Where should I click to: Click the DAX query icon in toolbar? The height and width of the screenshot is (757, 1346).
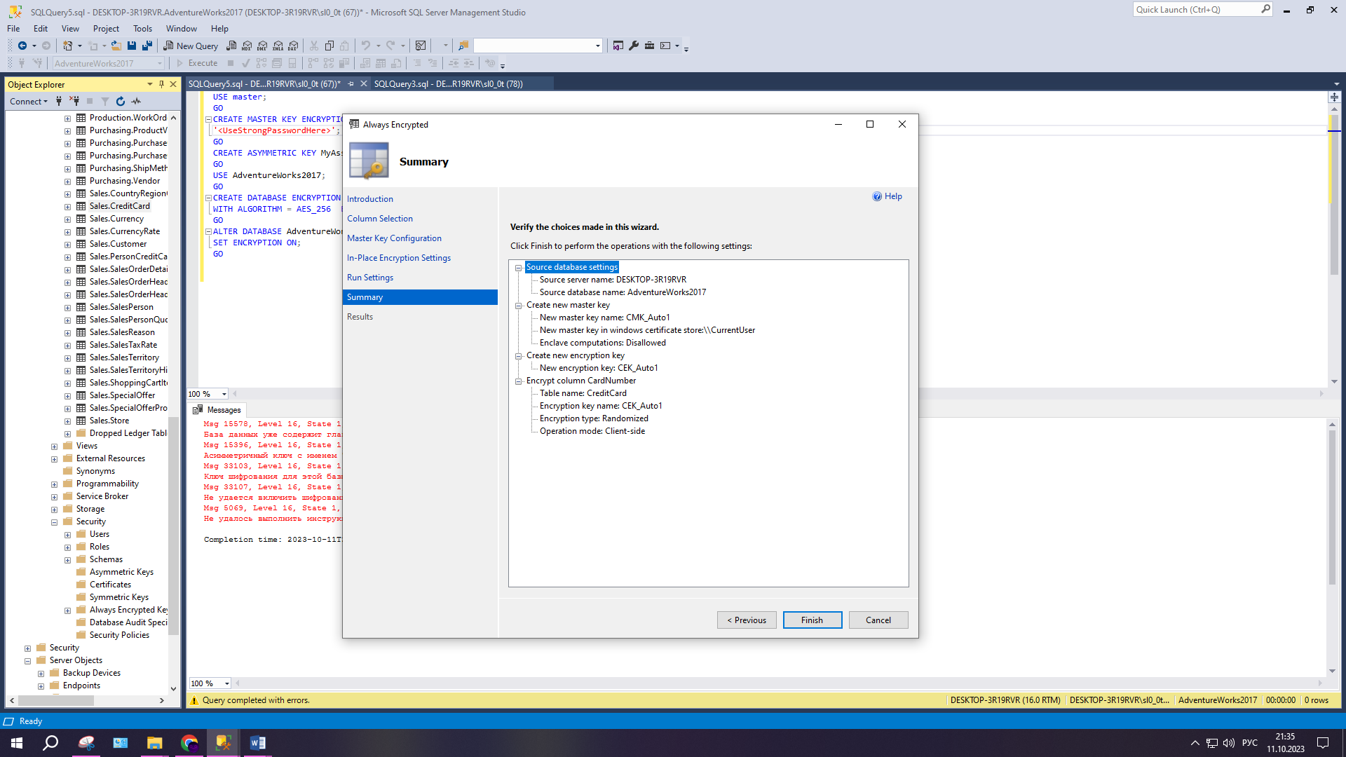(x=294, y=46)
